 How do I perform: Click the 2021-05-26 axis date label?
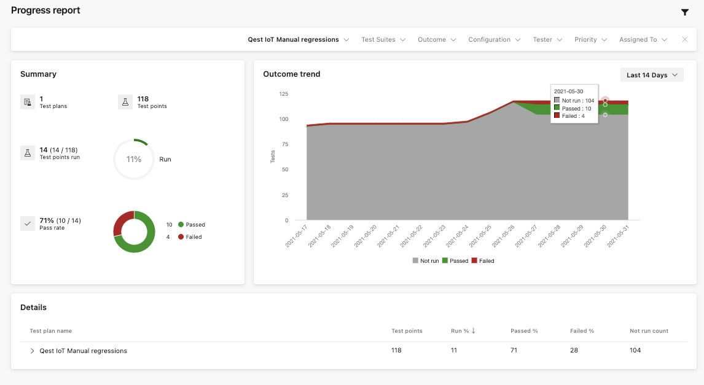(x=503, y=236)
